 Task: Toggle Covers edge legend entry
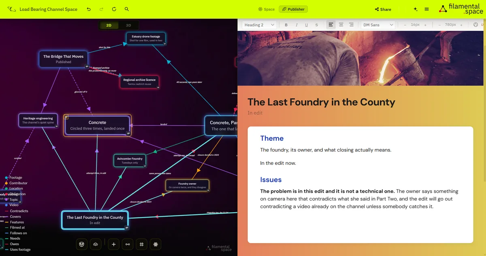pos(13,217)
